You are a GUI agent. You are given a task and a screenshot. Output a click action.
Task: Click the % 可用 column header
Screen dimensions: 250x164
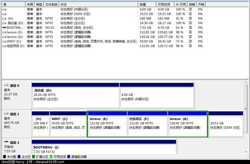click(181, 5)
